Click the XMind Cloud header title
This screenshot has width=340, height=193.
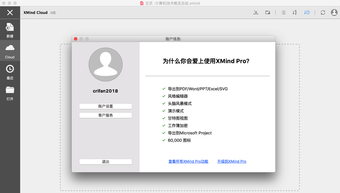point(35,12)
